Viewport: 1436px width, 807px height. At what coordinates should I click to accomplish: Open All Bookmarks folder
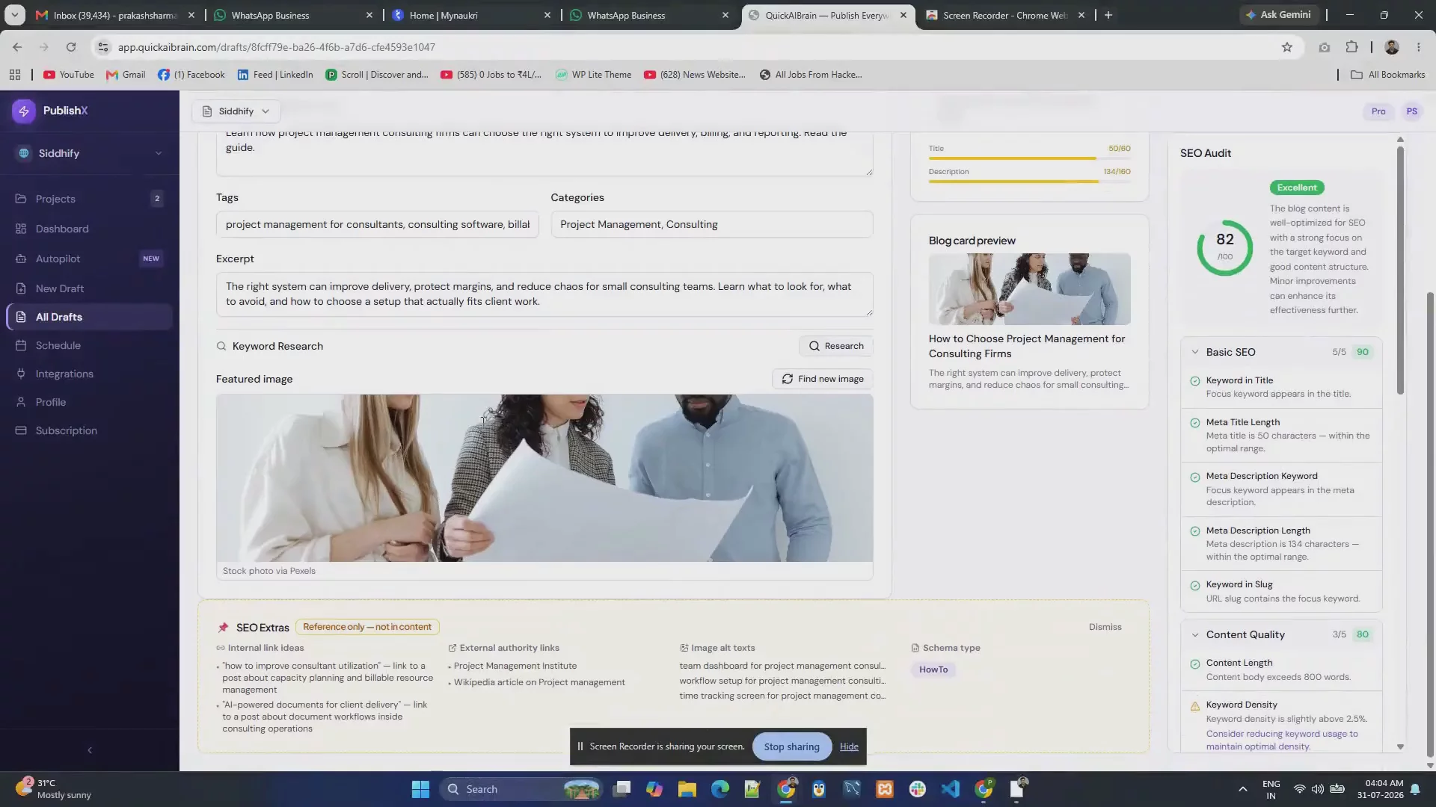click(x=1387, y=75)
